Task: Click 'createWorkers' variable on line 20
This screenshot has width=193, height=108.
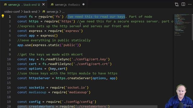Action: [x=41, y=106]
